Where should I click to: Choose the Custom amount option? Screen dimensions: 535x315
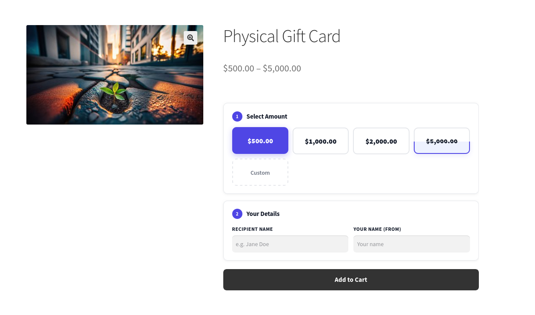pos(260,173)
